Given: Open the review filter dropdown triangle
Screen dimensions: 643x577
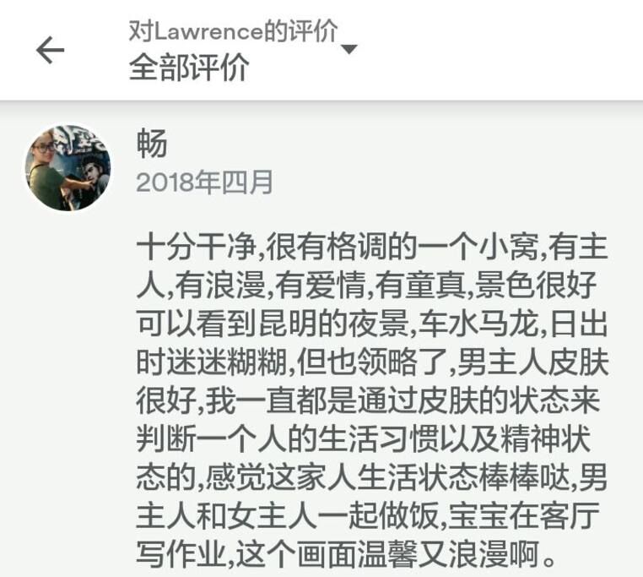Looking at the screenshot, I should pyautogui.click(x=349, y=49).
